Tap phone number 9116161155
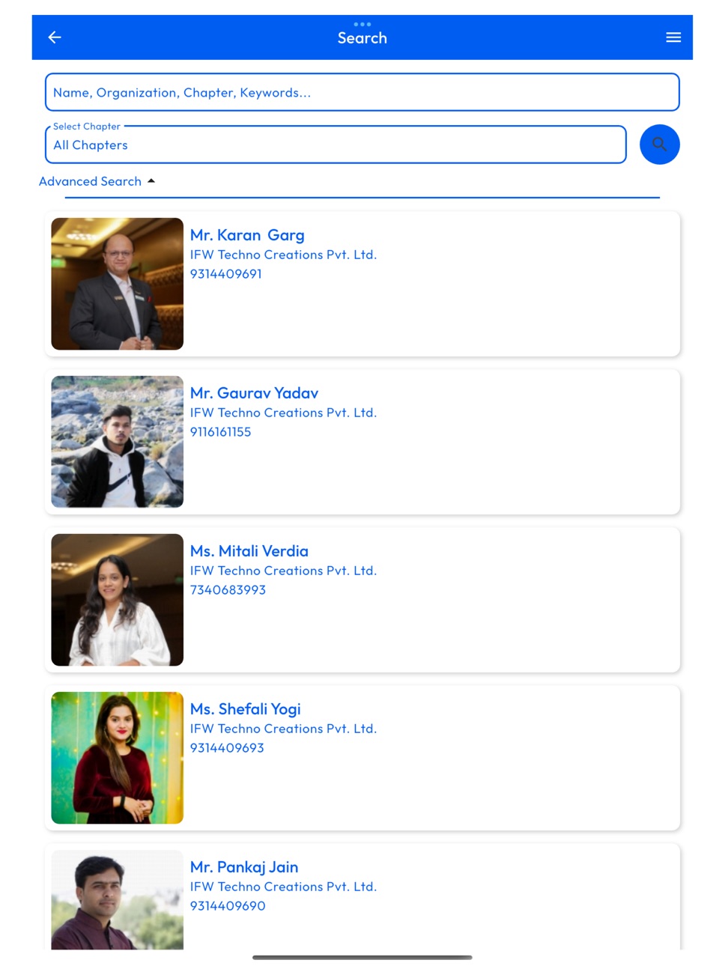This screenshot has width=725, height=966. 220,432
